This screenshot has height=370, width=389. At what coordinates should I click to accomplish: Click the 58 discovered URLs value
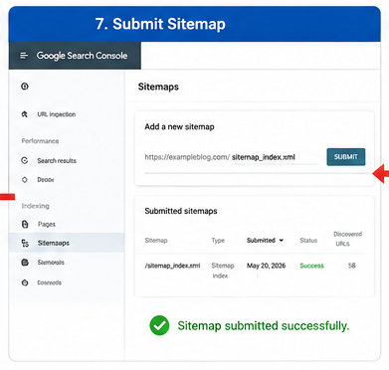click(x=351, y=266)
